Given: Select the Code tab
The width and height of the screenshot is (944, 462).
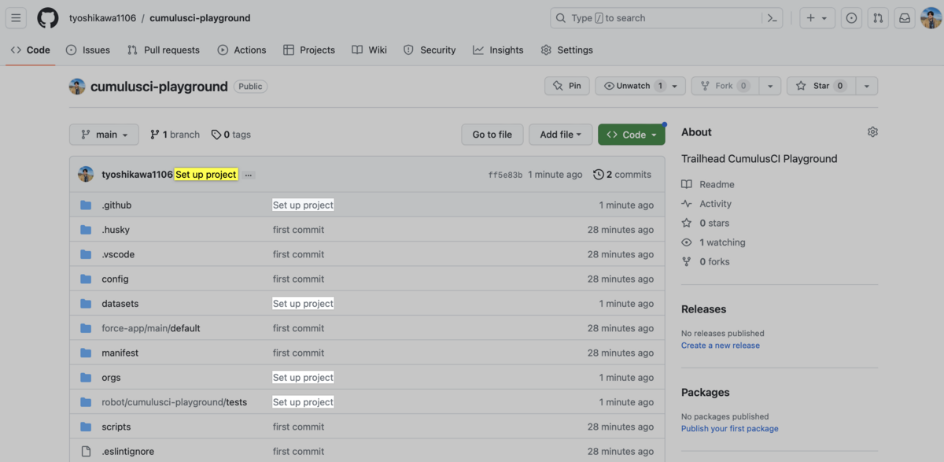Looking at the screenshot, I should click(30, 50).
